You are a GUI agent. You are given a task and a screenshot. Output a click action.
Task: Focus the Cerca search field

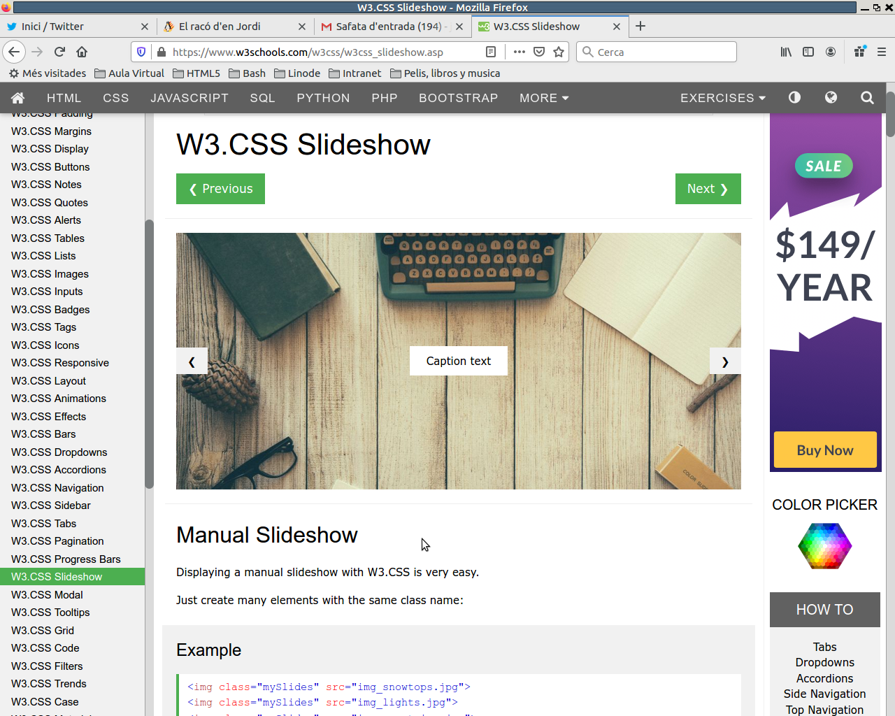coord(657,52)
